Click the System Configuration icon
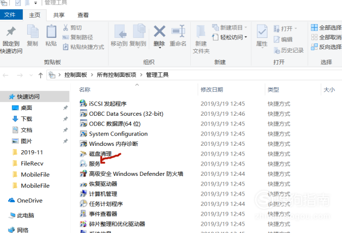 83,133
